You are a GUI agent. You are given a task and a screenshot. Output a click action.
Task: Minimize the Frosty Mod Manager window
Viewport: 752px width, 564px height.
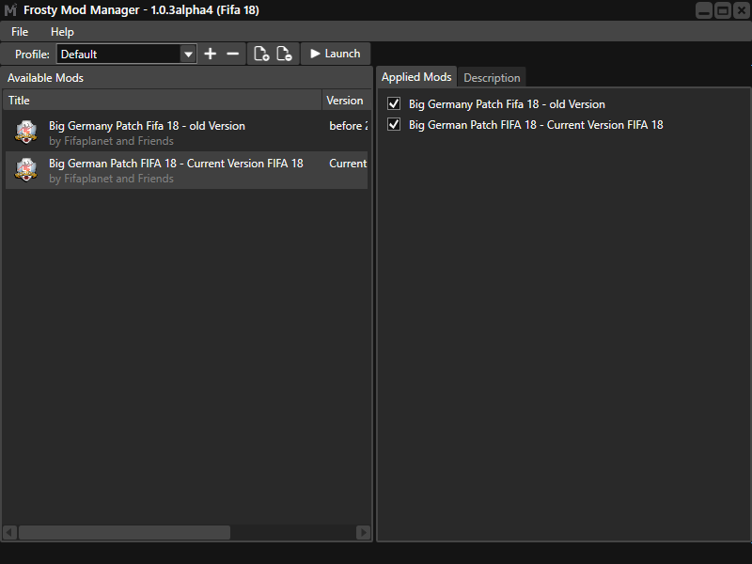pyautogui.click(x=704, y=10)
